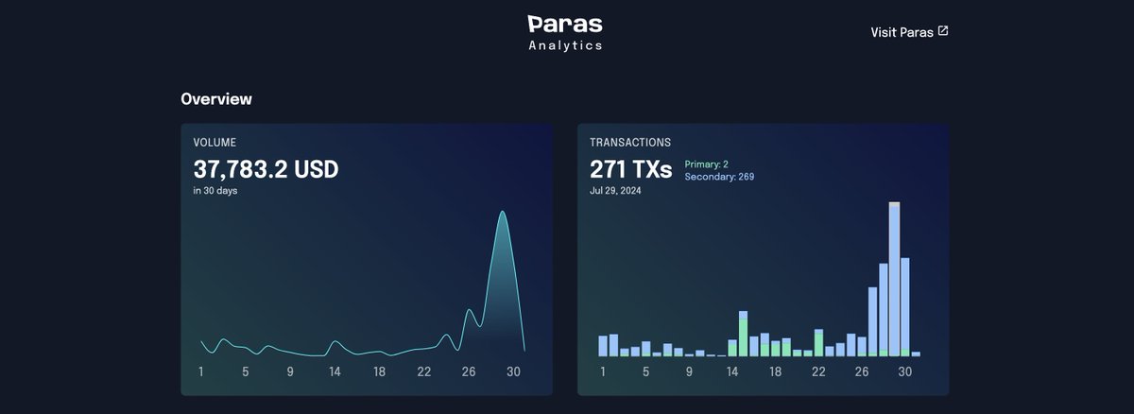Click the '26' axis label in transactions chart
The width and height of the screenshot is (1134, 414).
[861, 372]
